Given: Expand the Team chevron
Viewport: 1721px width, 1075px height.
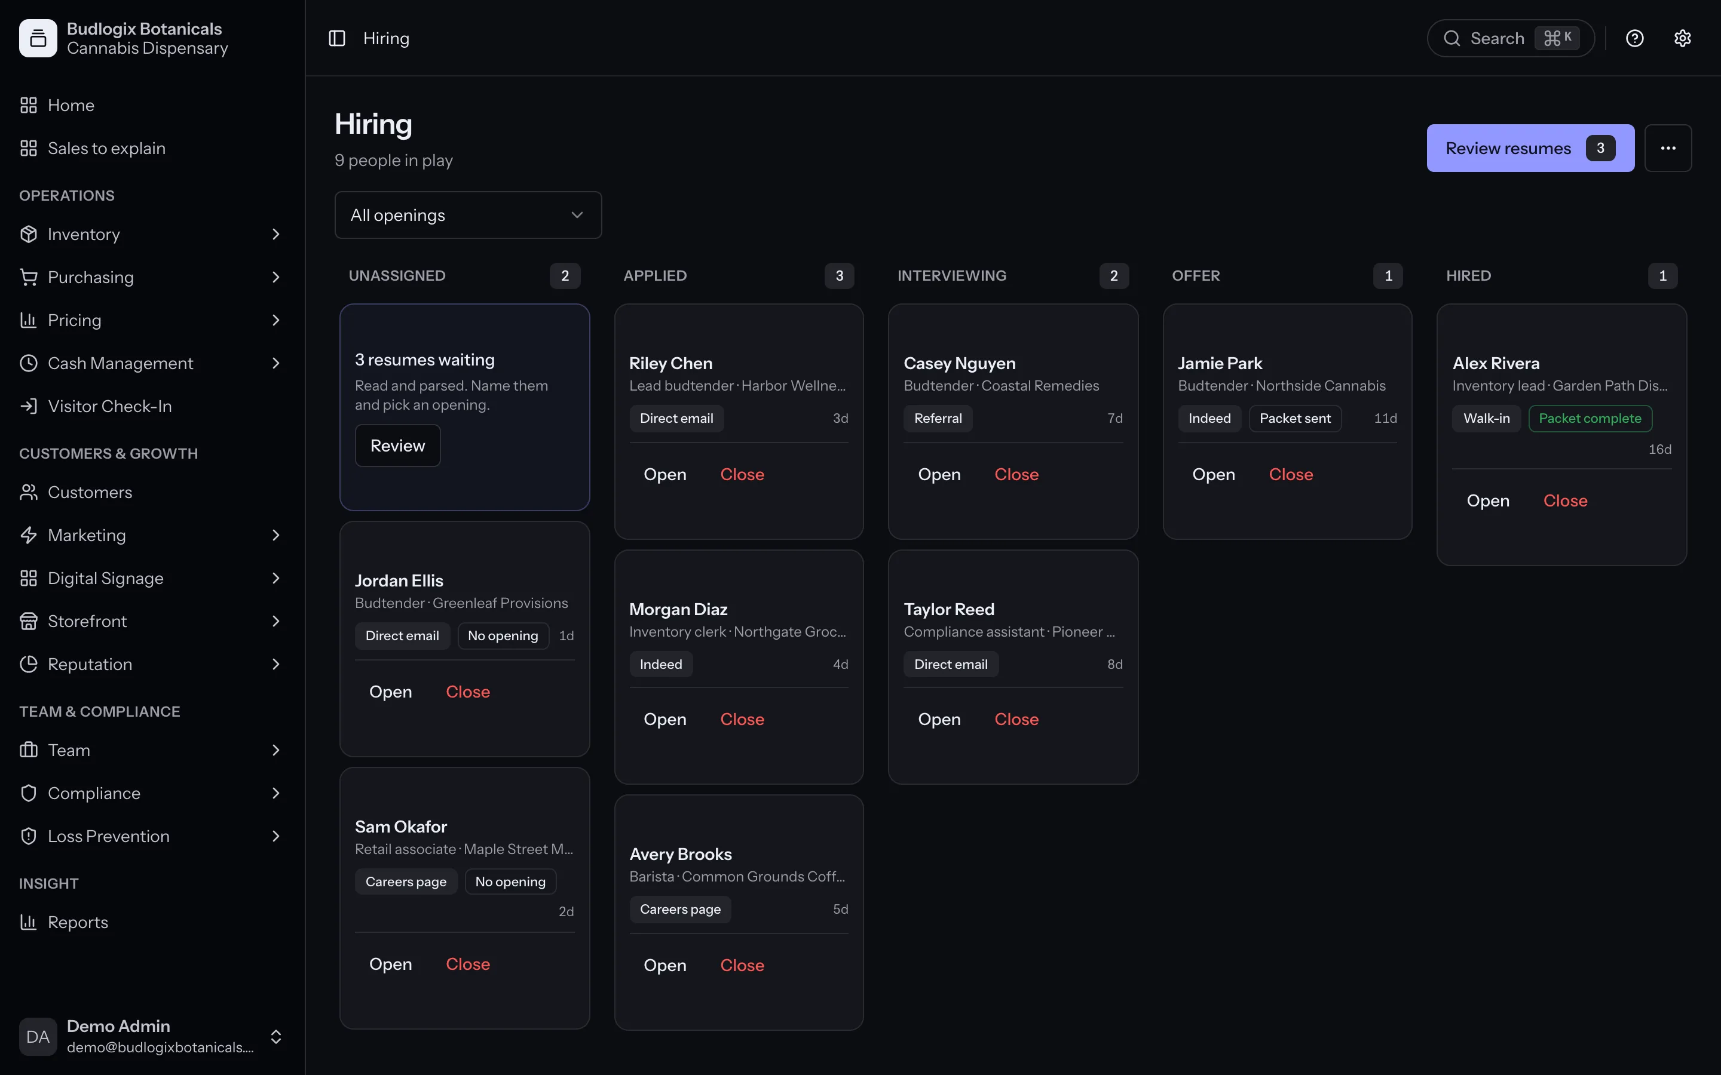Looking at the screenshot, I should click(276, 750).
